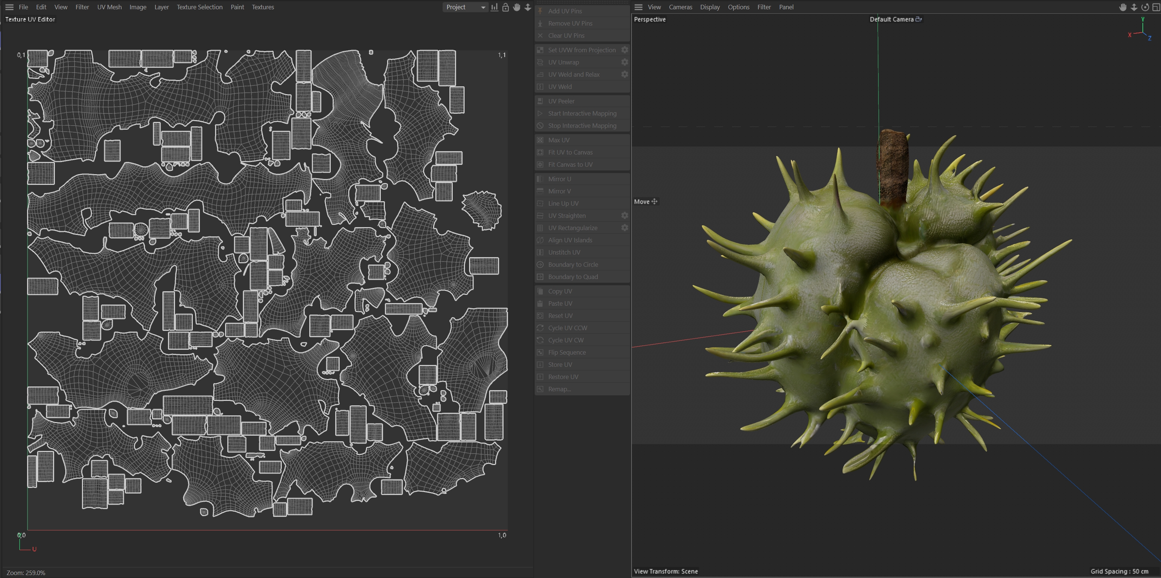
Task: Open the UV editor hamburger menu
Action: point(9,7)
